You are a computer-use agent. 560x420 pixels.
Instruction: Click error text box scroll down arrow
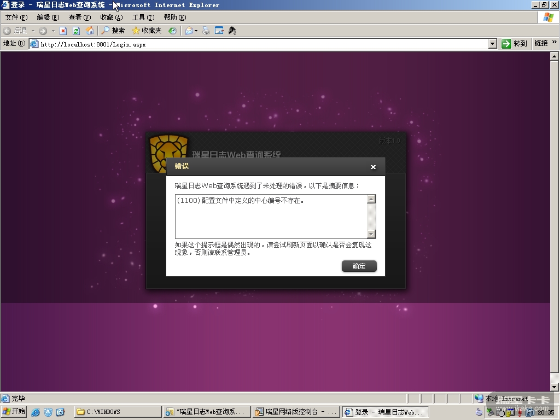(371, 234)
